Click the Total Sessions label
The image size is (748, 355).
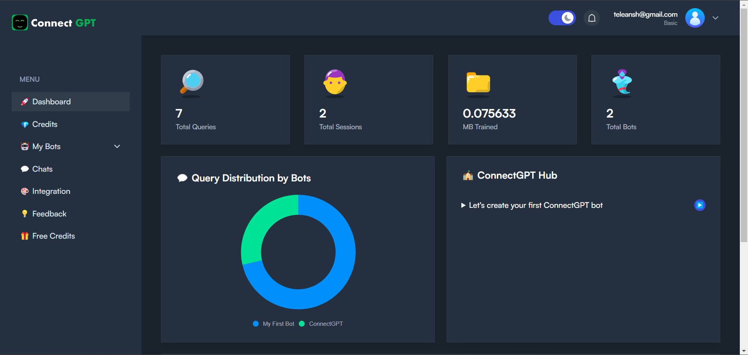pos(340,127)
